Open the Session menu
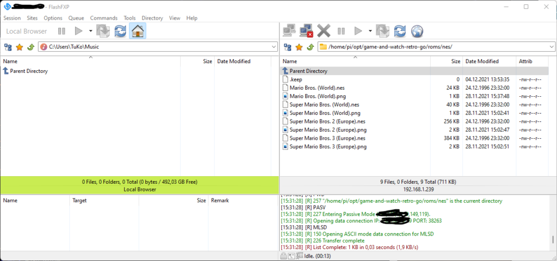557x261 pixels. pos(12,18)
